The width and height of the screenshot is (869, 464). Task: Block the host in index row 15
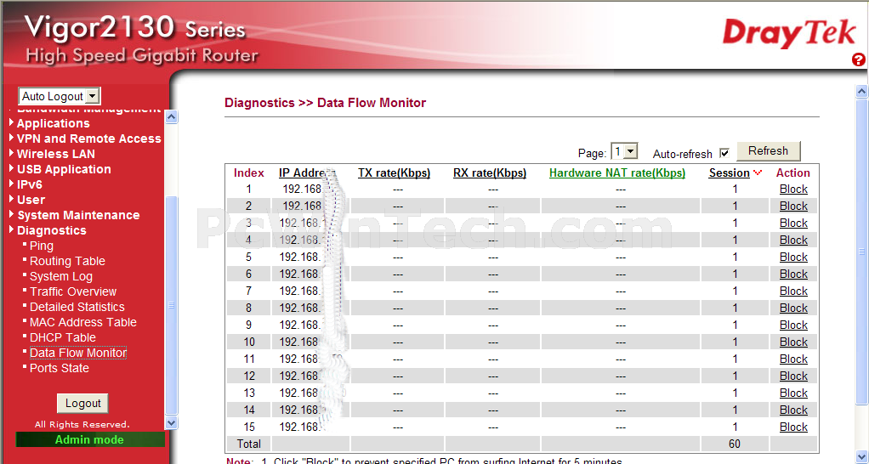click(x=793, y=427)
